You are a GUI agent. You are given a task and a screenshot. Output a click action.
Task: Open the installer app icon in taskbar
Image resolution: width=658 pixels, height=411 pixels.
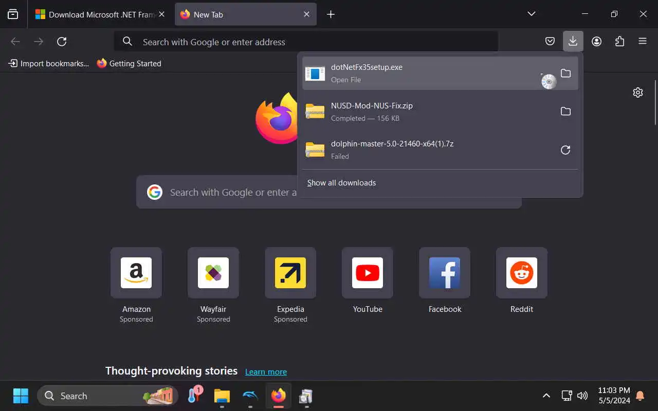click(306, 396)
